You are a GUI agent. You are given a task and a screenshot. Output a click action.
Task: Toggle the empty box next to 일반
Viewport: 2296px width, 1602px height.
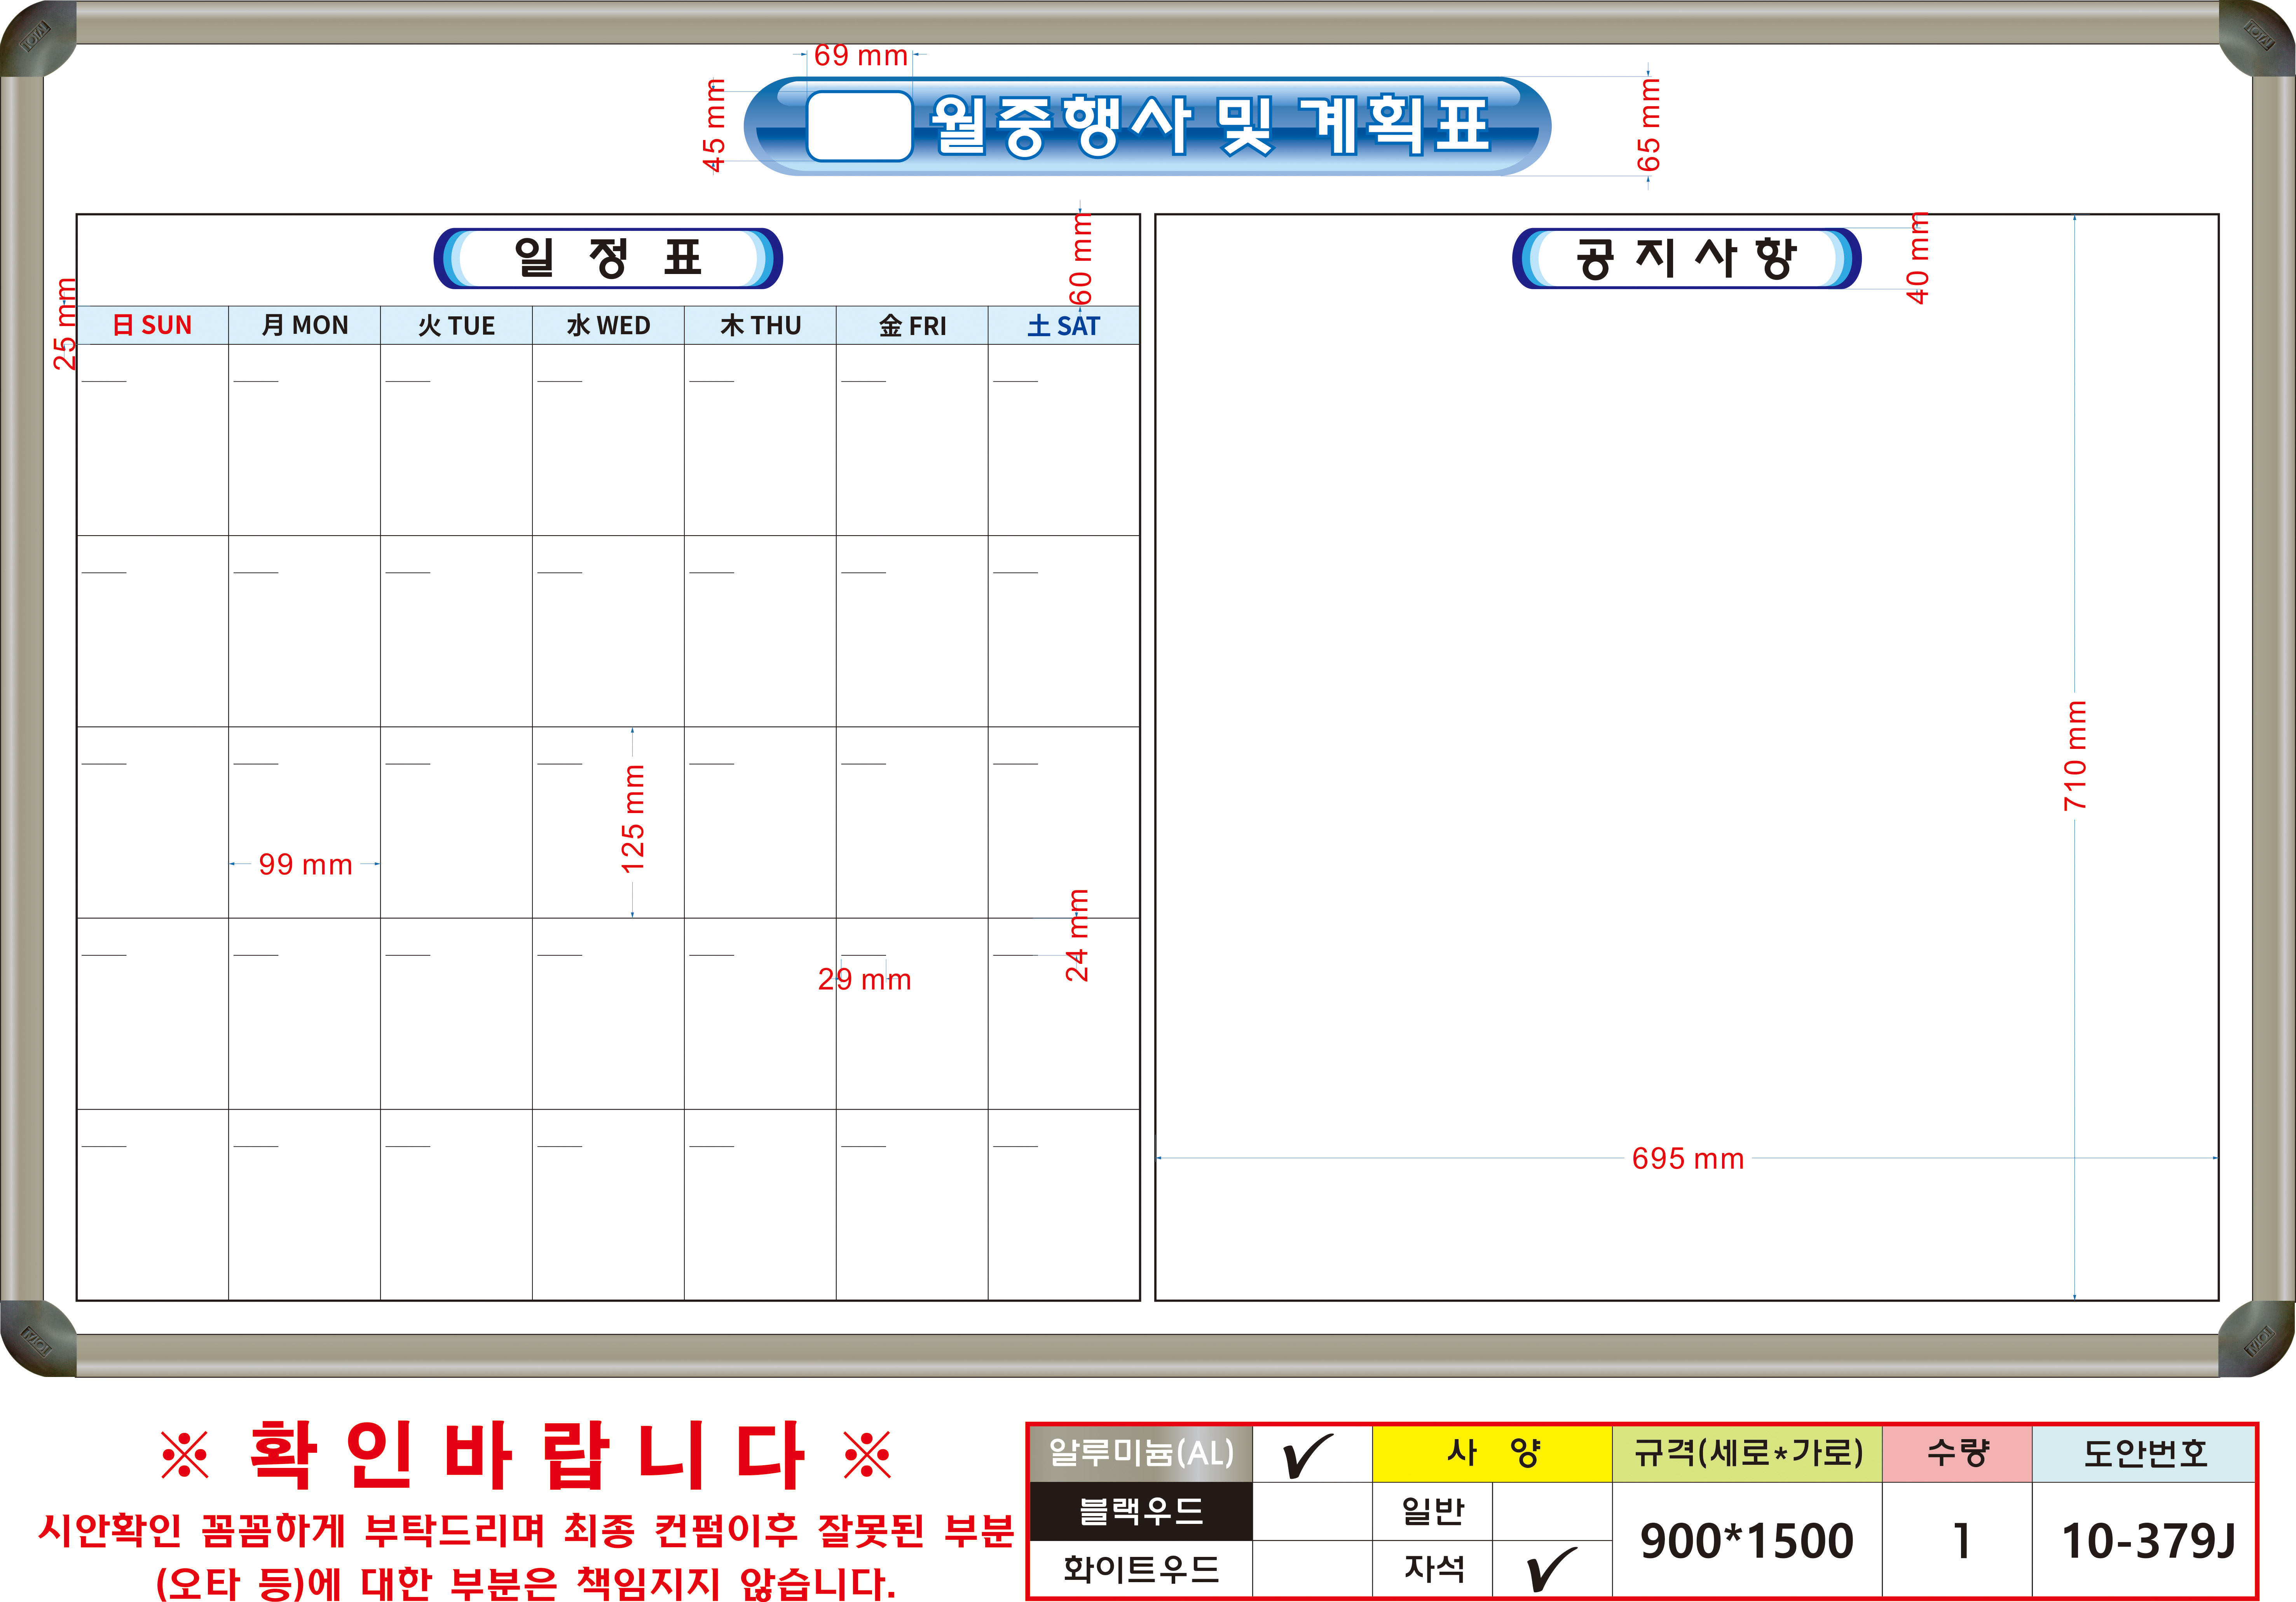(1552, 1511)
